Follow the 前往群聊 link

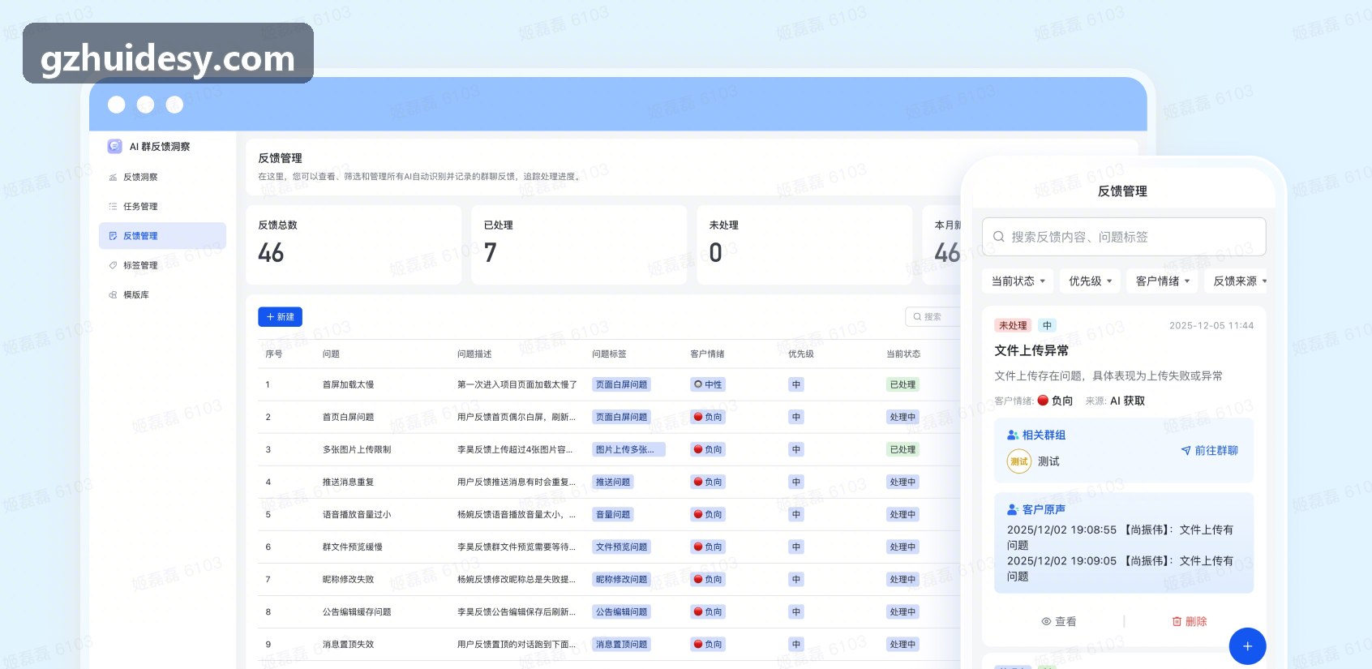coord(1210,451)
